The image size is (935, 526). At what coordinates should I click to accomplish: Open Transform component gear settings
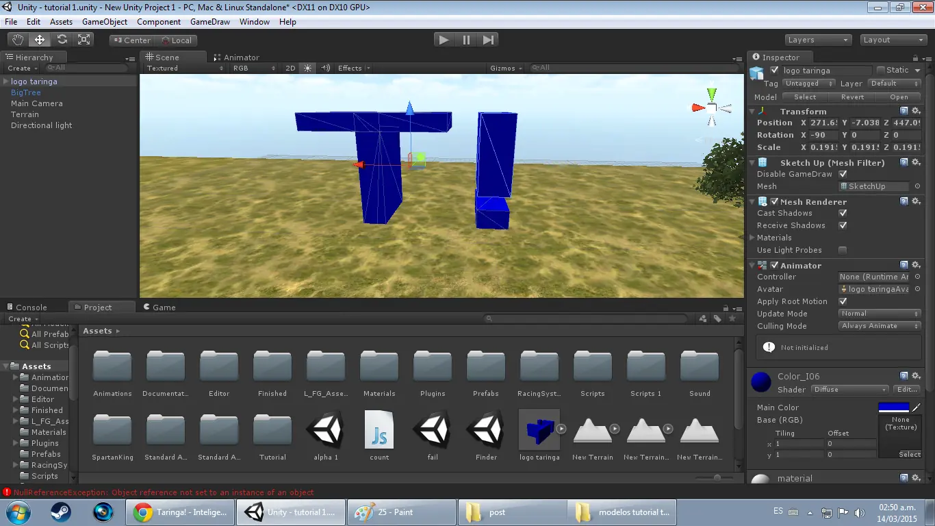[916, 111]
